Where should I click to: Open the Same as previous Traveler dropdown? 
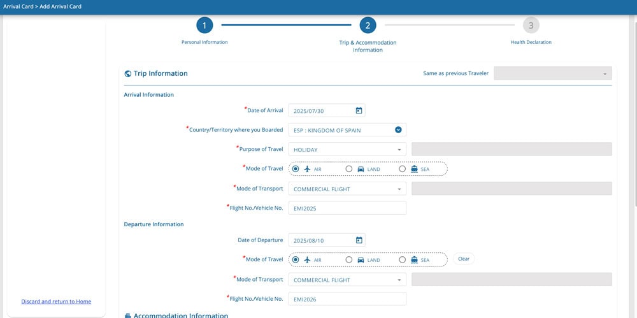coord(552,74)
